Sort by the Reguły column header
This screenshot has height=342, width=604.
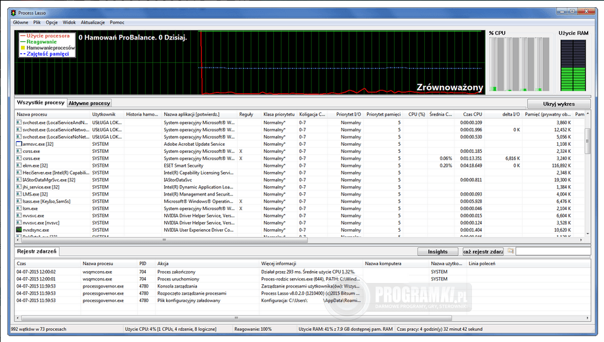click(x=249, y=114)
